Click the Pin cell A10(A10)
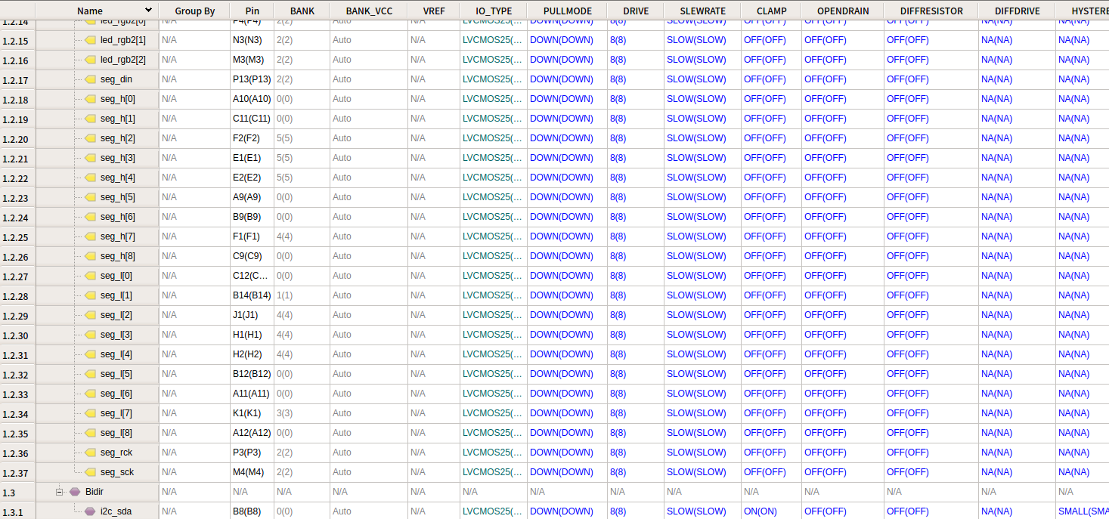1109x519 pixels. [x=251, y=99]
